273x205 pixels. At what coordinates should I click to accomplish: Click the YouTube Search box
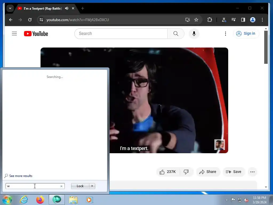coord(121,33)
